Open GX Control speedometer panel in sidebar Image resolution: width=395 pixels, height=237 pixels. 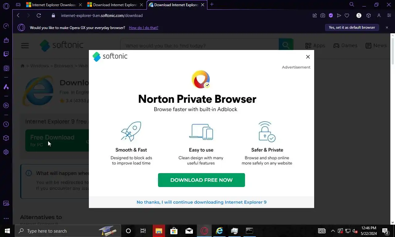(6, 26)
